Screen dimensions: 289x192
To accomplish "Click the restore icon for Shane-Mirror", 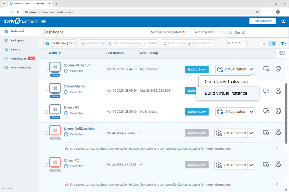I will (x=266, y=91).
